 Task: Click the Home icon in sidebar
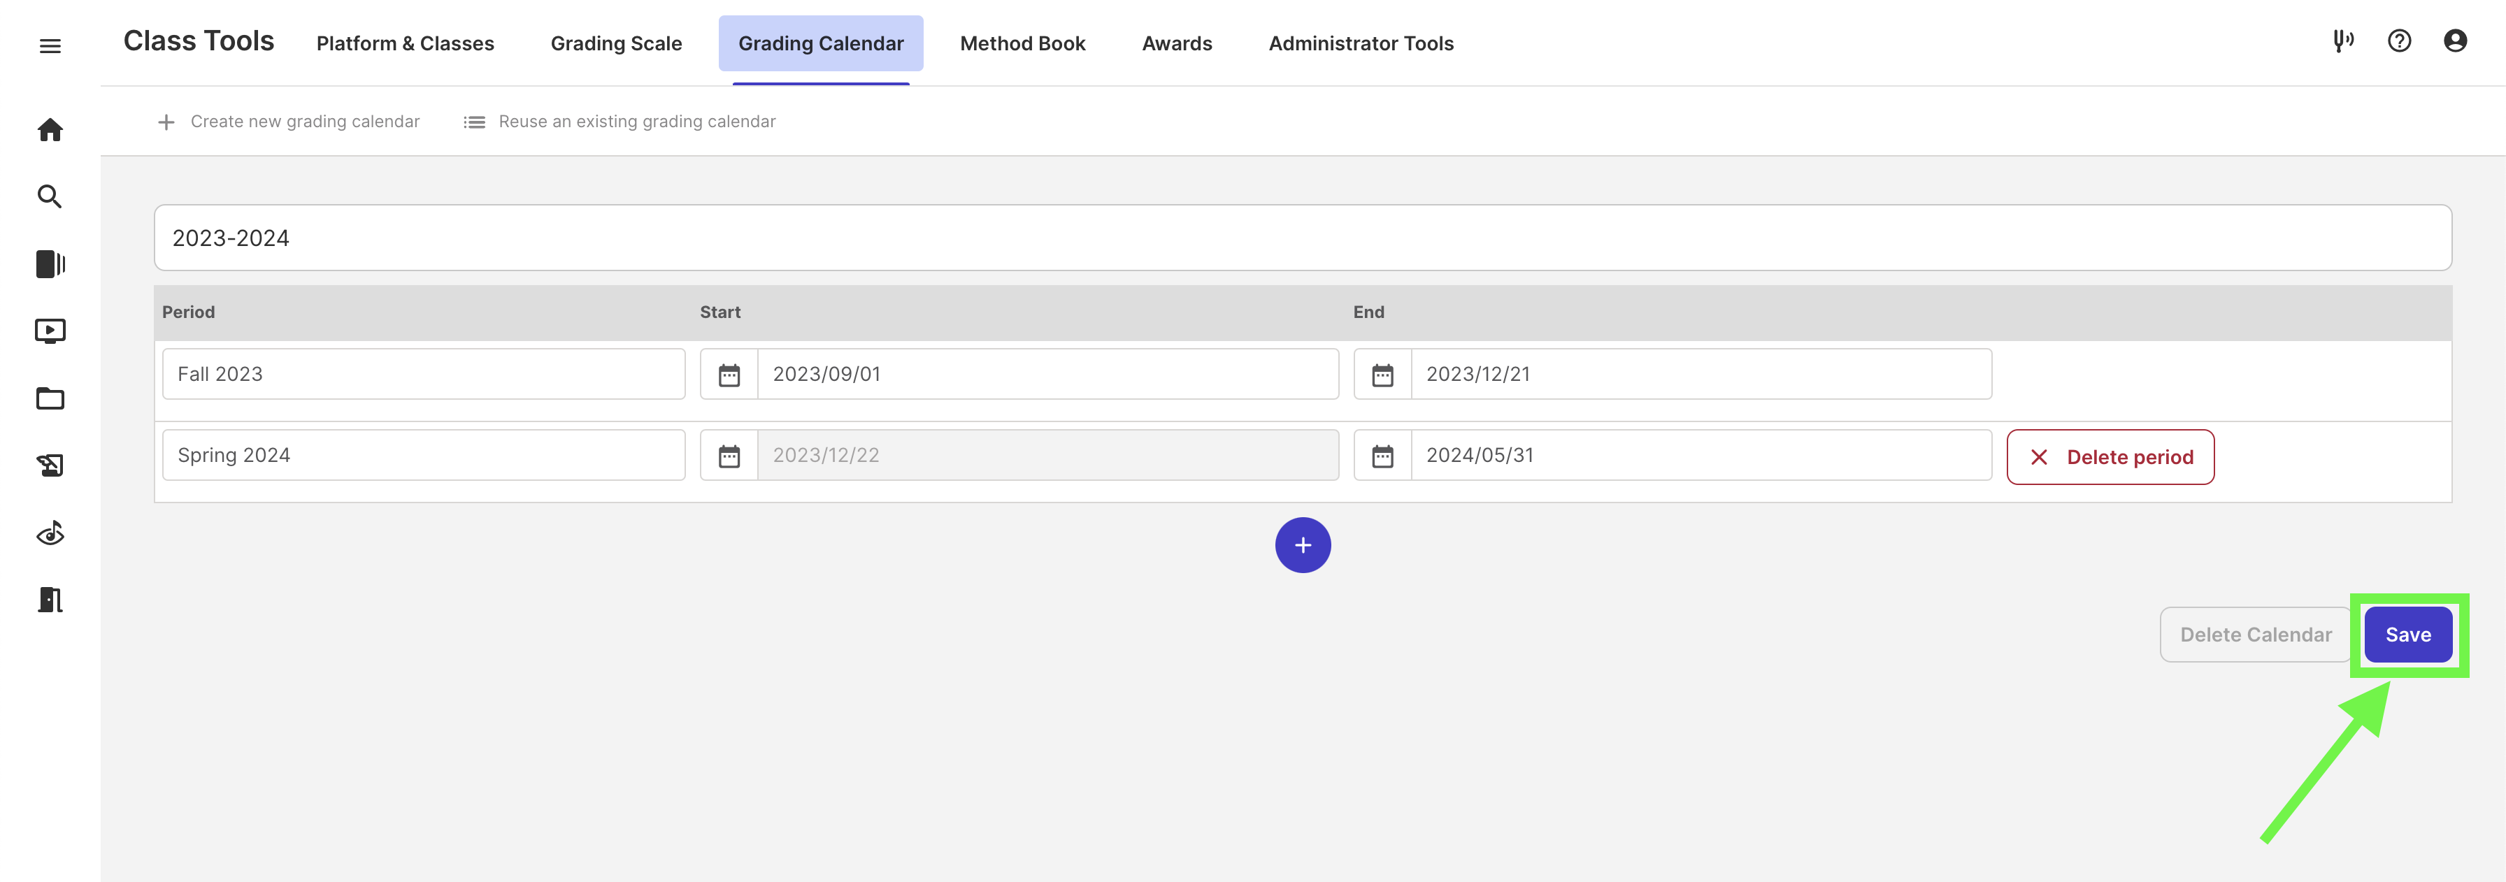[x=50, y=129]
